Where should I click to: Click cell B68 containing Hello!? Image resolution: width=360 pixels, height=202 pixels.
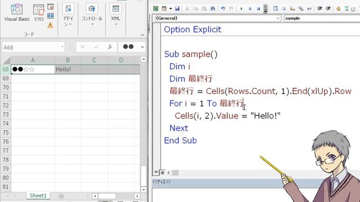coord(68,69)
